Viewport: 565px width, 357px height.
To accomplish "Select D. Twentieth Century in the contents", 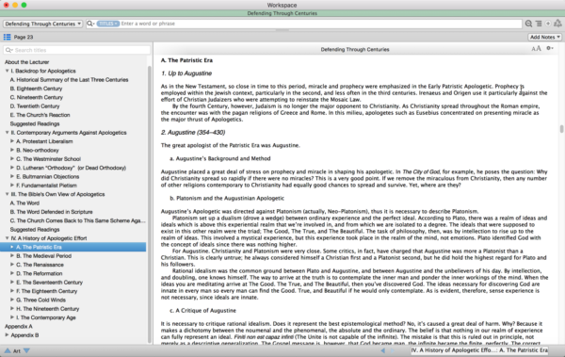I will [x=35, y=106].
